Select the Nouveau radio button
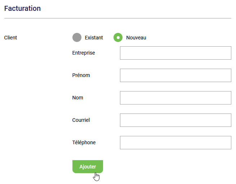The image size is (236, 184). 118,38
